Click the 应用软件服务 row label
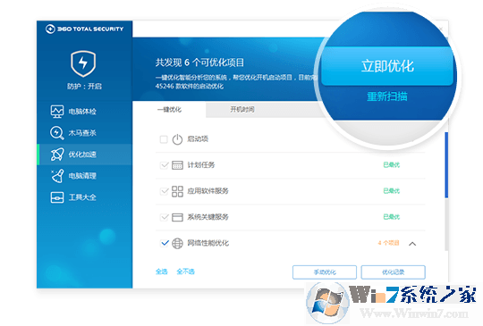This screenshot has height=326, width=483. tap(208, 191)
